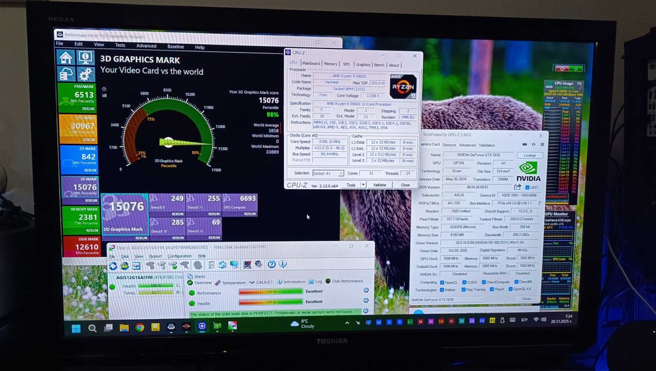Switch to the Mainboard tab in CPU-Z
Screen dimensions: 656x371
click(x=311, y=64)
